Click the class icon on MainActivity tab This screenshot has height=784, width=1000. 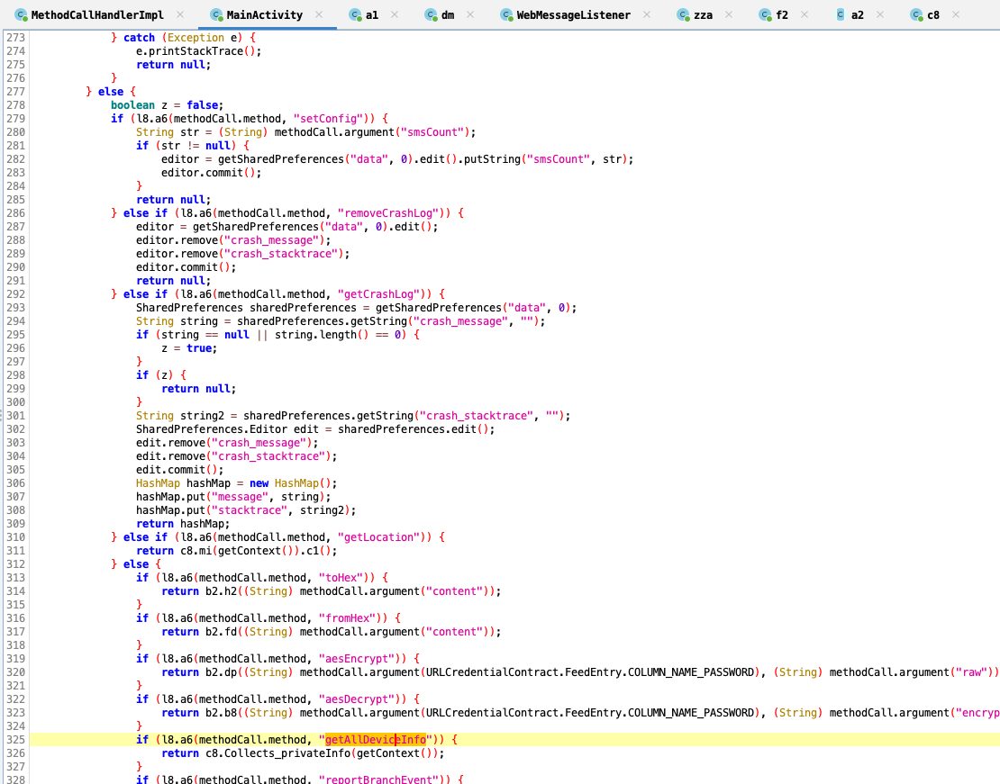(216, 14)
